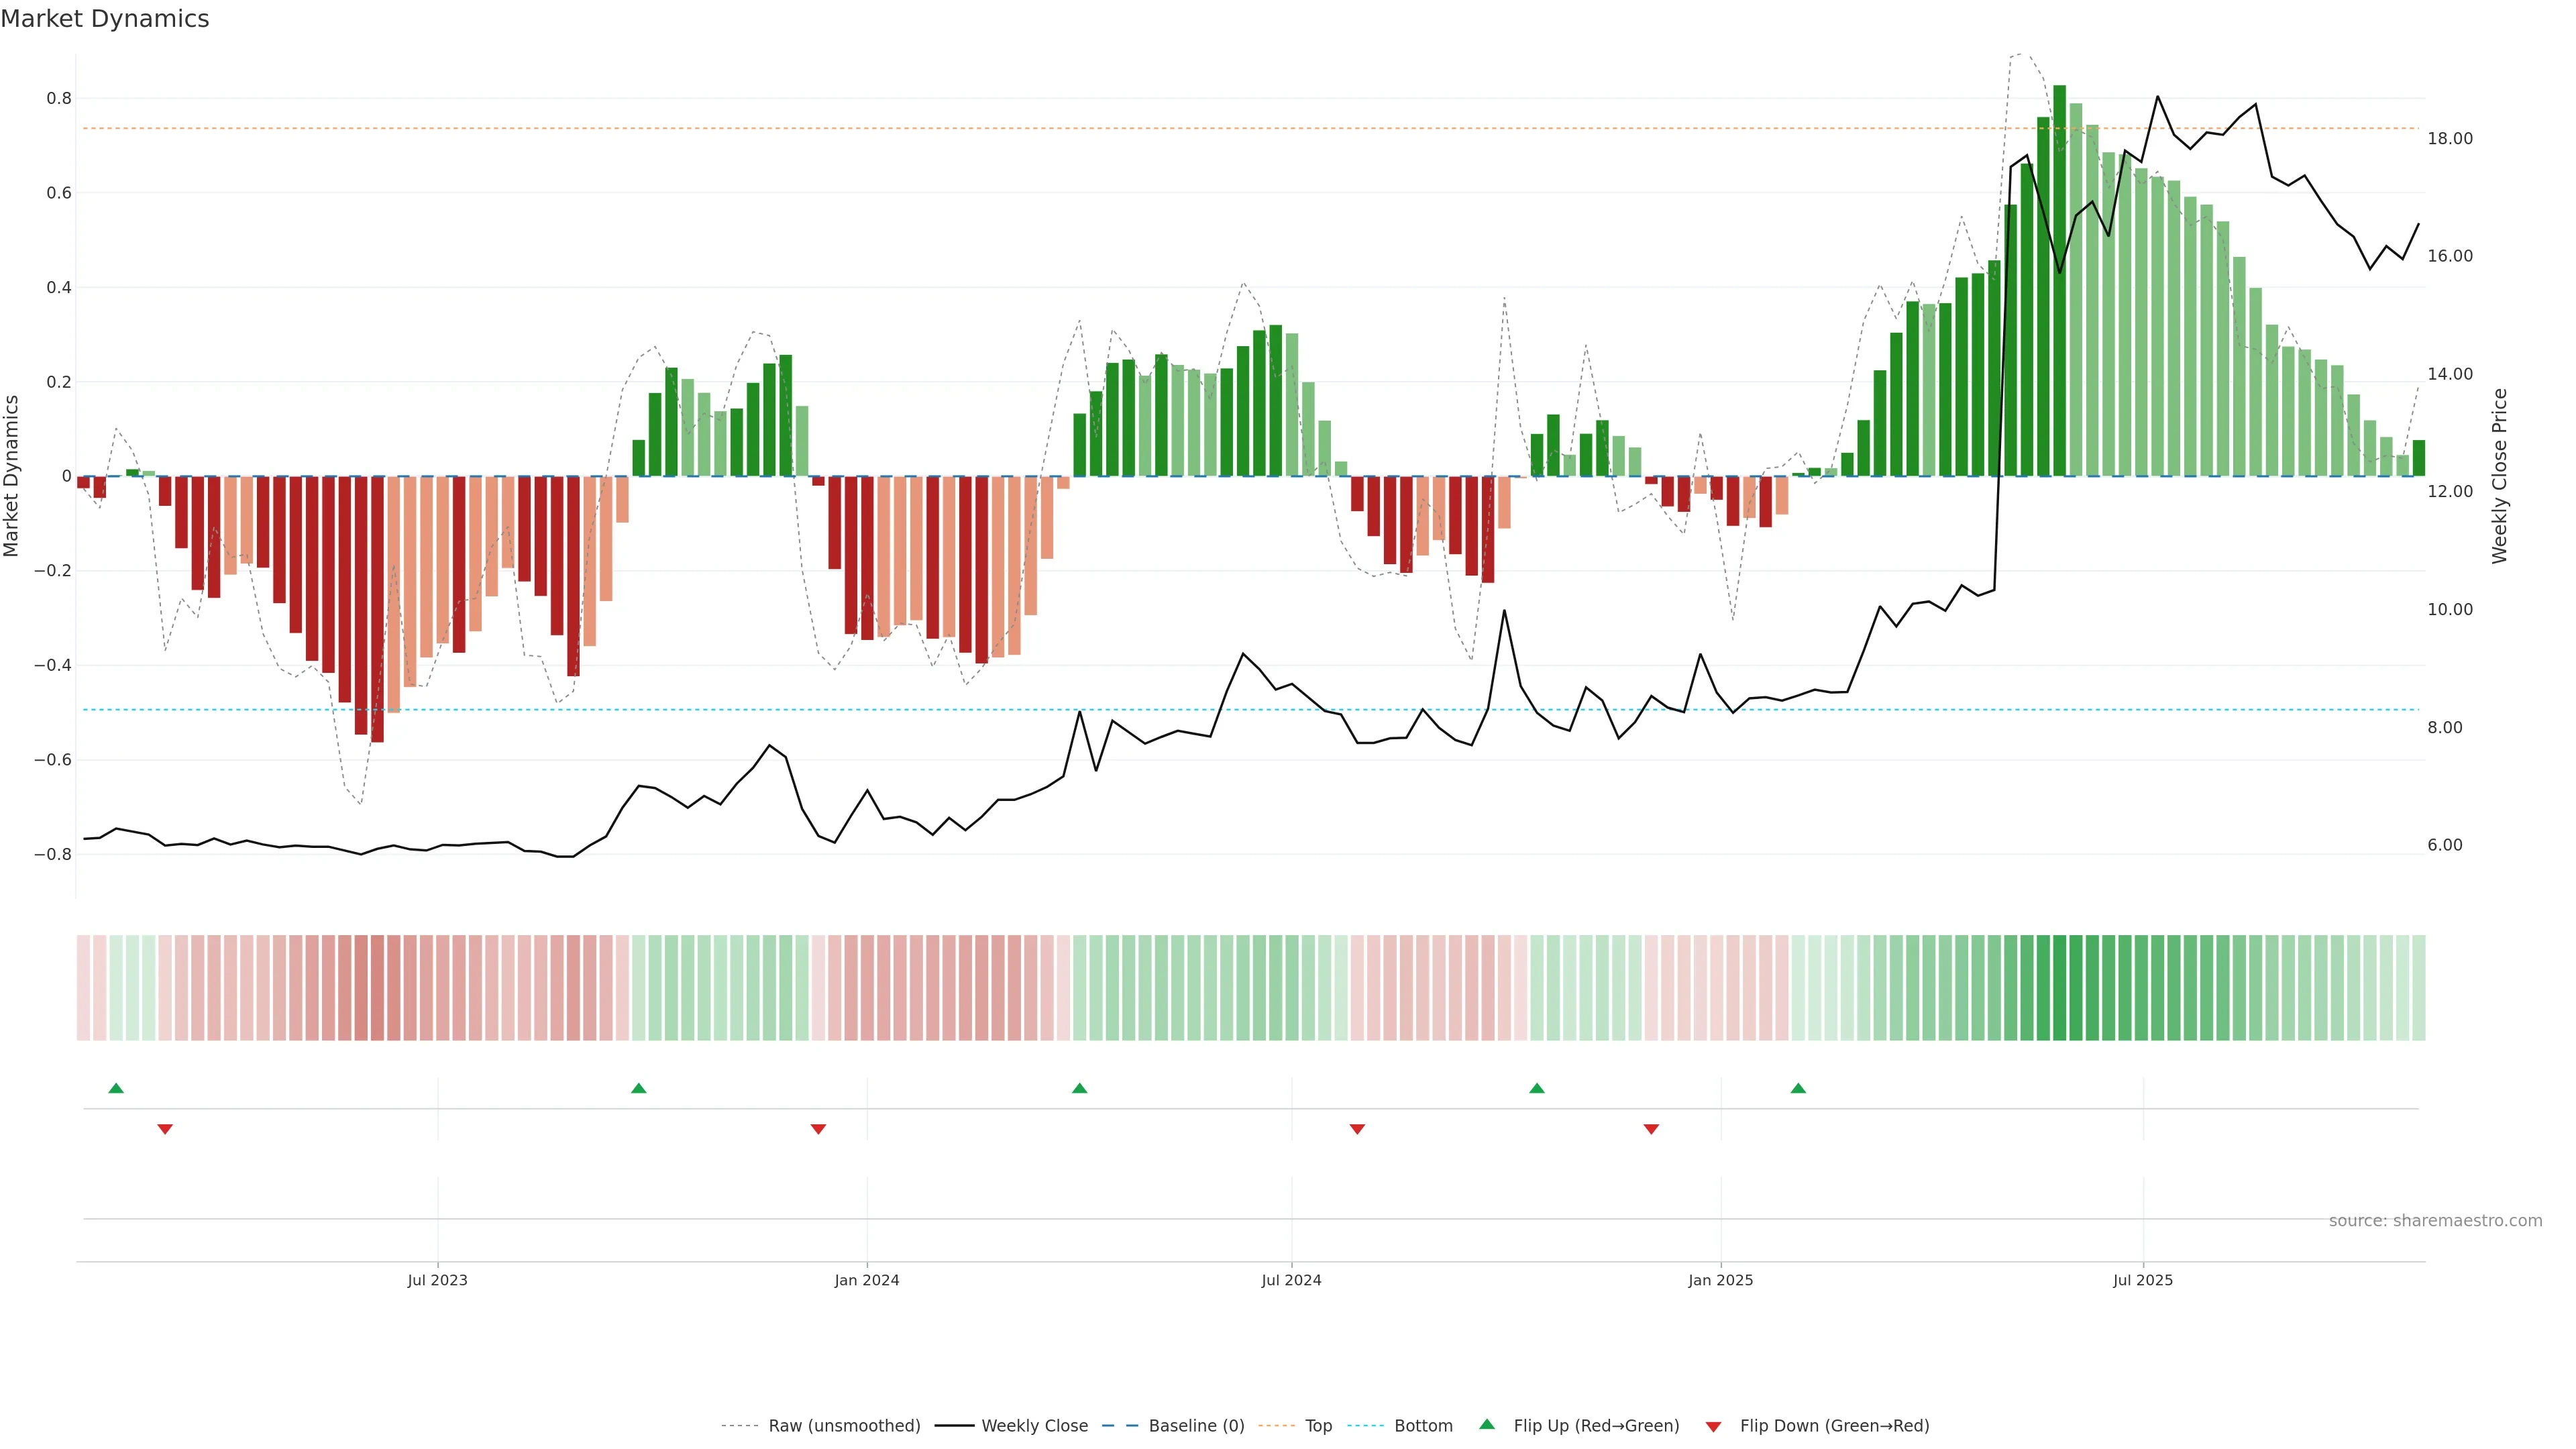Click the 18.00 right axis price label

[x=2449, y=139]
